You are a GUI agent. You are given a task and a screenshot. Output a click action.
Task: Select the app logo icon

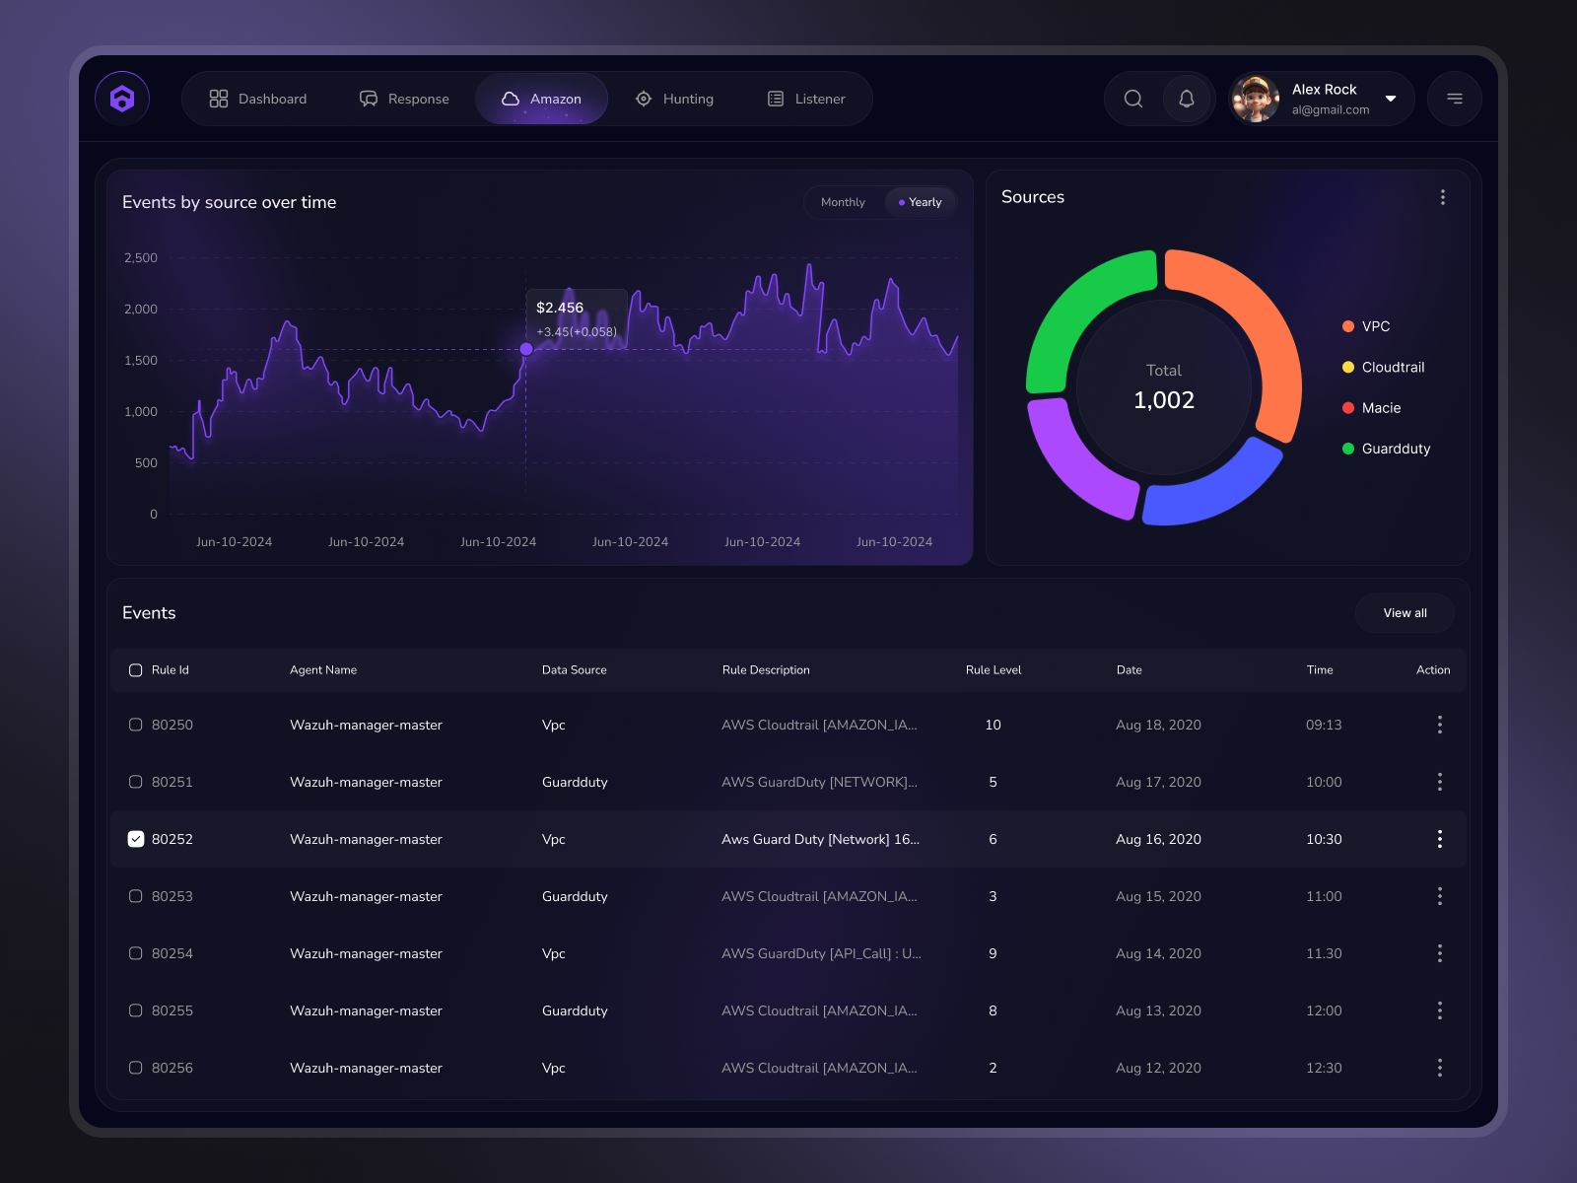[x=121, y=99]
